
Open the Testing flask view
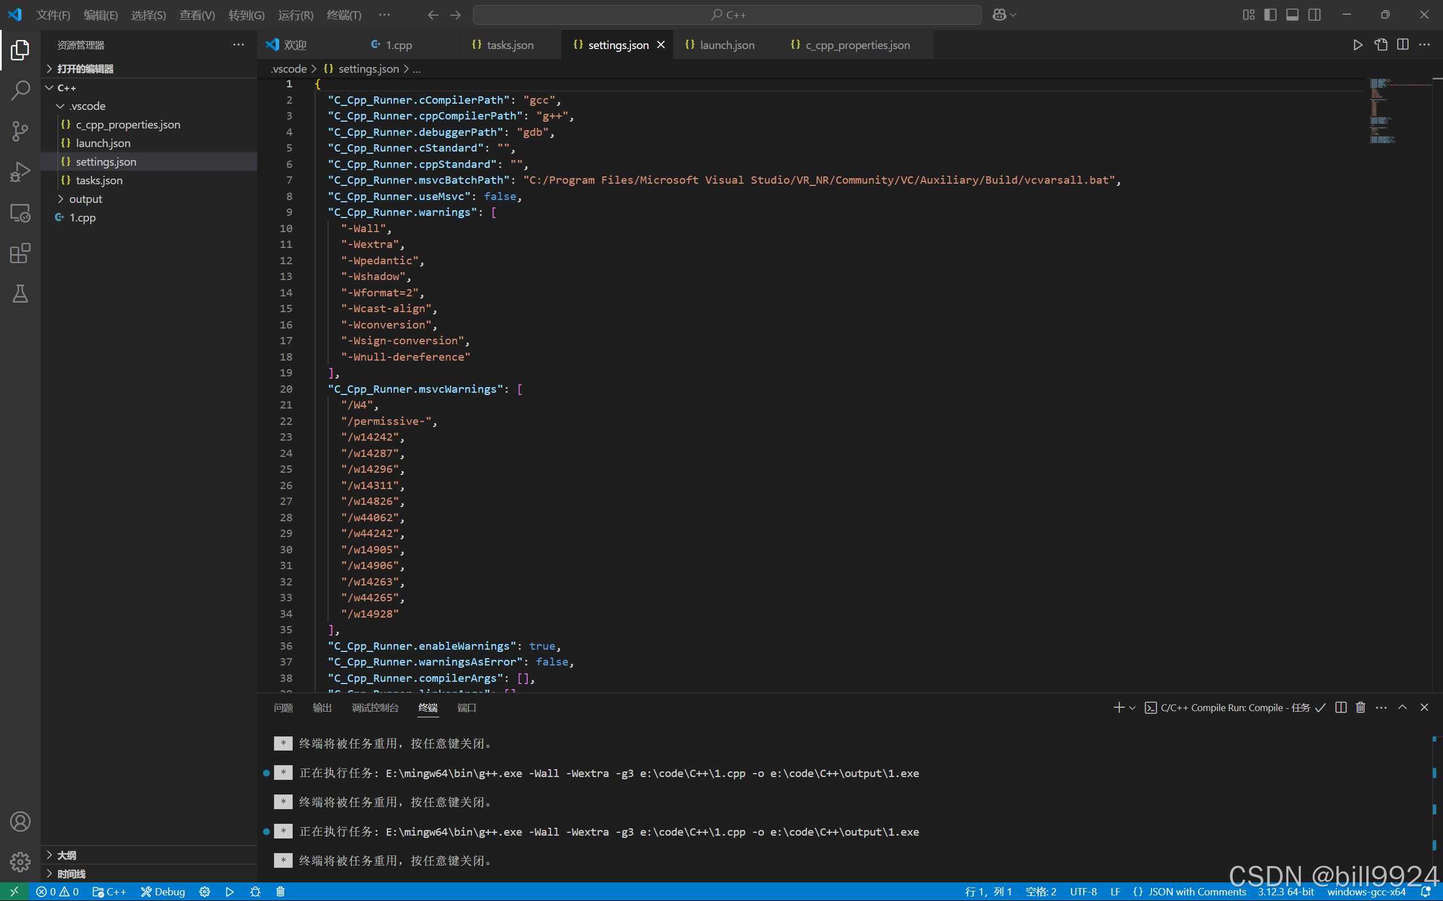(x=20, y=293)
